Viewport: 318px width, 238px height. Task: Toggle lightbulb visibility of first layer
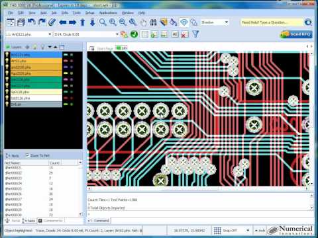click(x=7, y=55)
